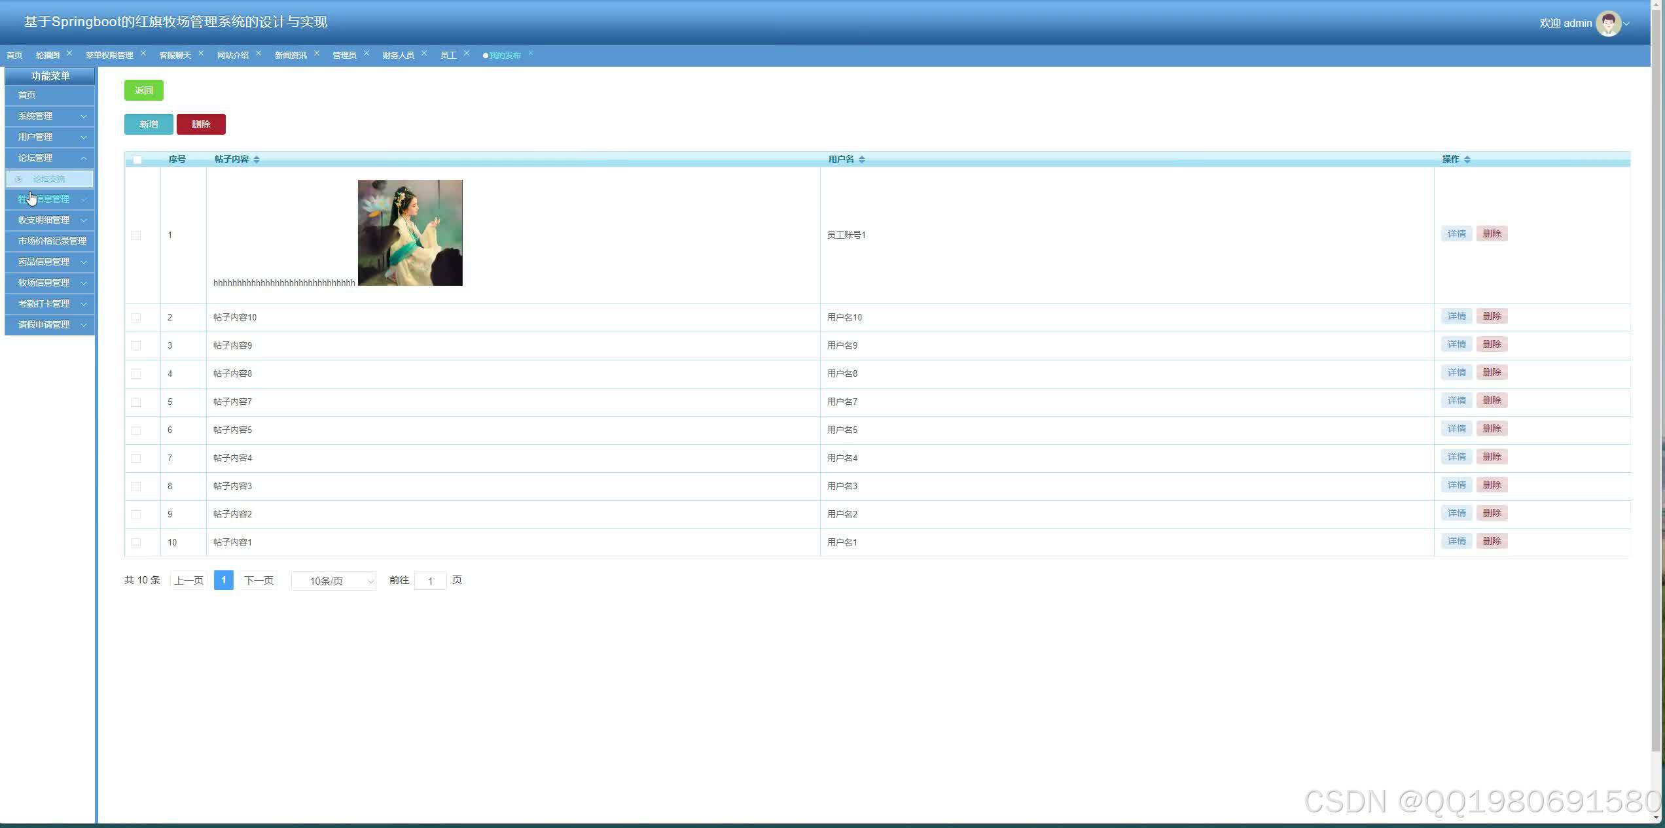Screen dimensions: 1665x828
Task: Toggle the select-all header checkbox
Action: click(137, 160)
